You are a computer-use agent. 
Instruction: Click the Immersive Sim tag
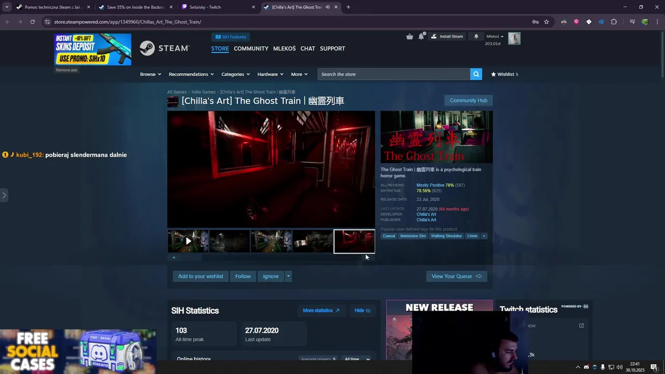coord(413,236)
